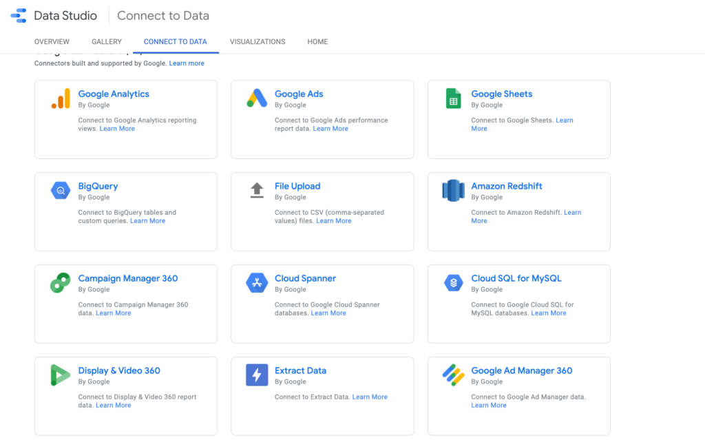The height and width of the screenshot is (440, 705).
Task: Click the Data Studio product name text
Action: point(65,16)
